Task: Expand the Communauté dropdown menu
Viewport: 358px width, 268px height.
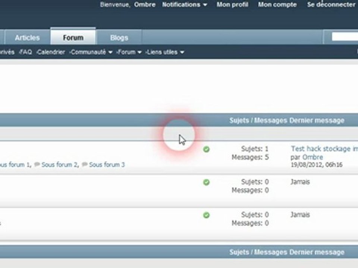Action: (x=91, y=52)
